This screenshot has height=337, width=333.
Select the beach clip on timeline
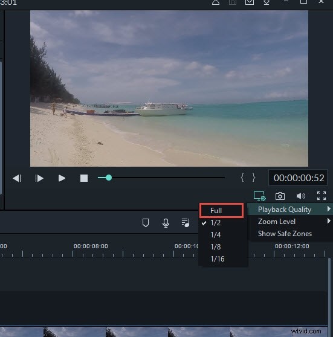tap(164, 332)
